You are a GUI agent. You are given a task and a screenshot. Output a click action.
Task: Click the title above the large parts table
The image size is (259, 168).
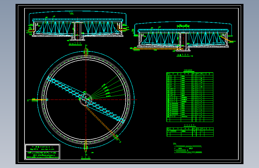[x=189, y=71]
